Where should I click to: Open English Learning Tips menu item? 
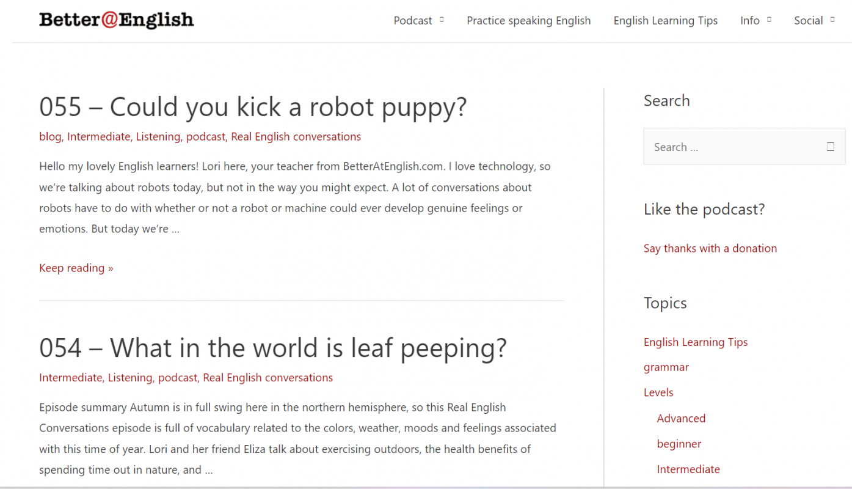pyautogui.click(x=665, y=21)
